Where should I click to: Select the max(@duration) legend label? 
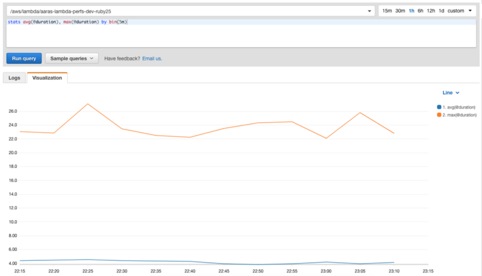[460, 115]
